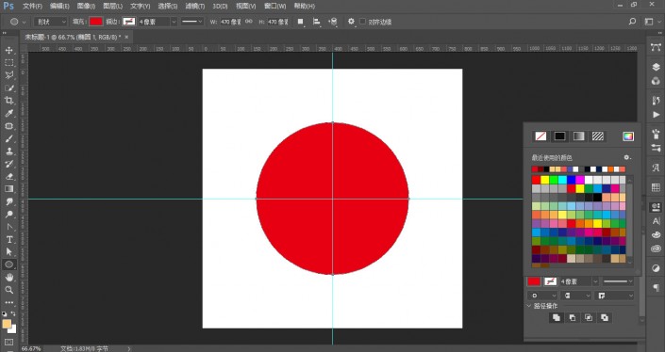The height and width of the screenshot is (352, 665).
Task: Select the Eyedropper tool
Action: pyautogui.click(x=8, y=113)
